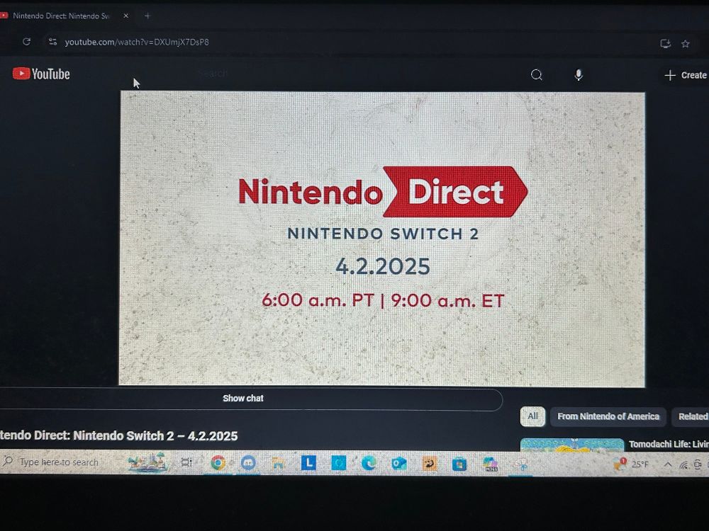
Task: Open Microsoft Store from the taskbar
Action: pos(459,464)
